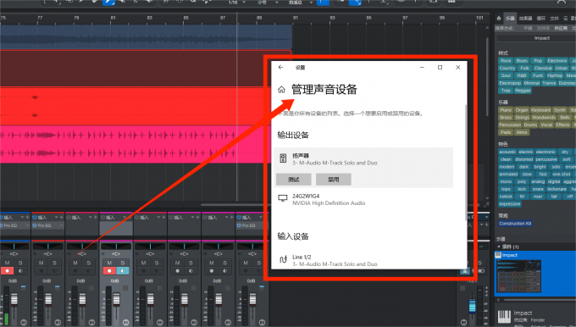
Task: Go back in the Settings window
Action: [x=280, y=67]
